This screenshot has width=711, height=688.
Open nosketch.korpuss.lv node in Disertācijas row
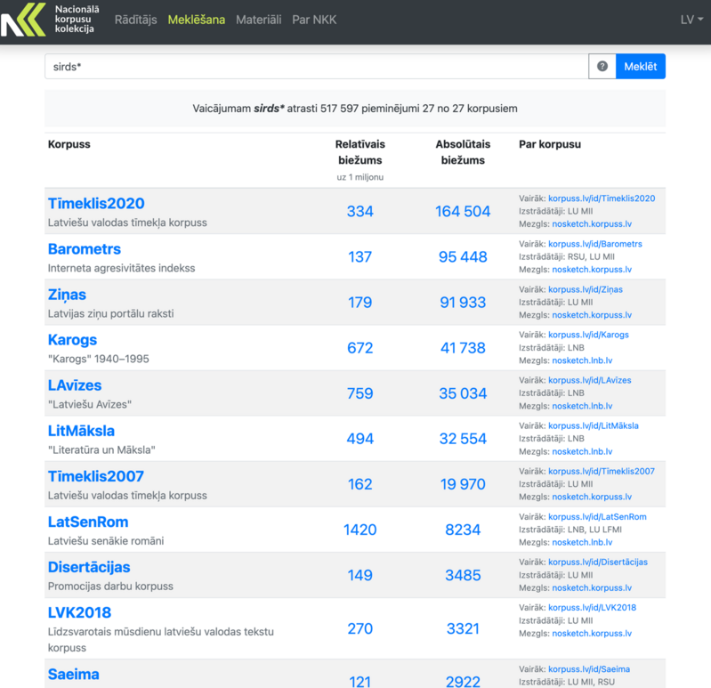[592, 587]
